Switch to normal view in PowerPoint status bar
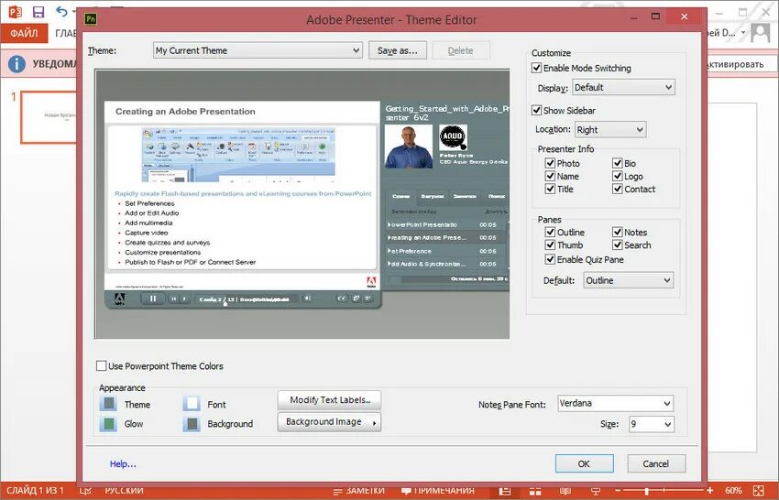779x500 pixels. tap(505, 491)
